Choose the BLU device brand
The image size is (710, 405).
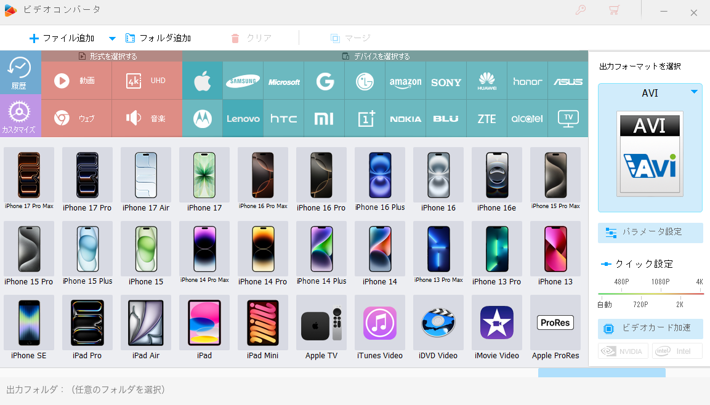coord(446,119)
